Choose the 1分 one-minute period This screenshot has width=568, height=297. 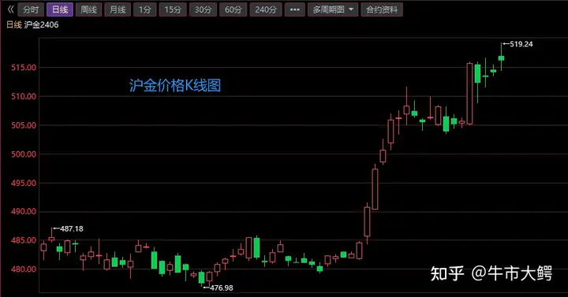tap(145, 9)
